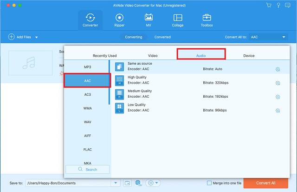Select WAV format in the list

(87, 122)
